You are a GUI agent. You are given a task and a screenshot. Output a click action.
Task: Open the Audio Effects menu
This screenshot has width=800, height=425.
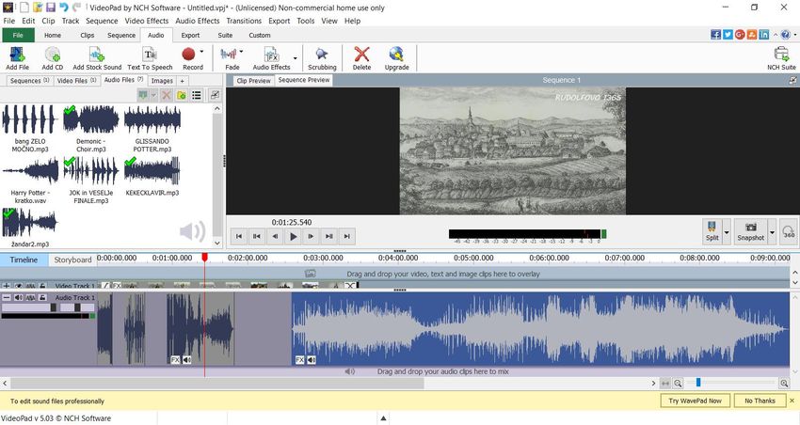[197, 21]
